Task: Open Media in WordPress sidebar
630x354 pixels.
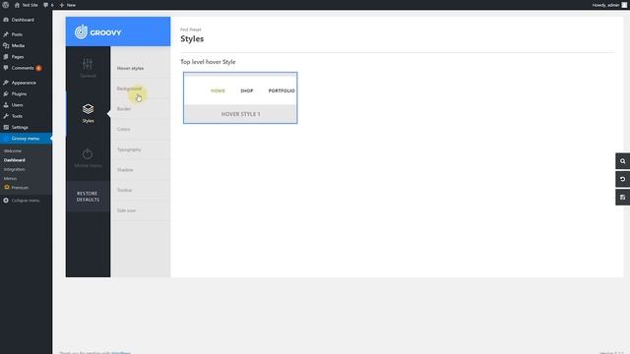Action: coord(26,46)
